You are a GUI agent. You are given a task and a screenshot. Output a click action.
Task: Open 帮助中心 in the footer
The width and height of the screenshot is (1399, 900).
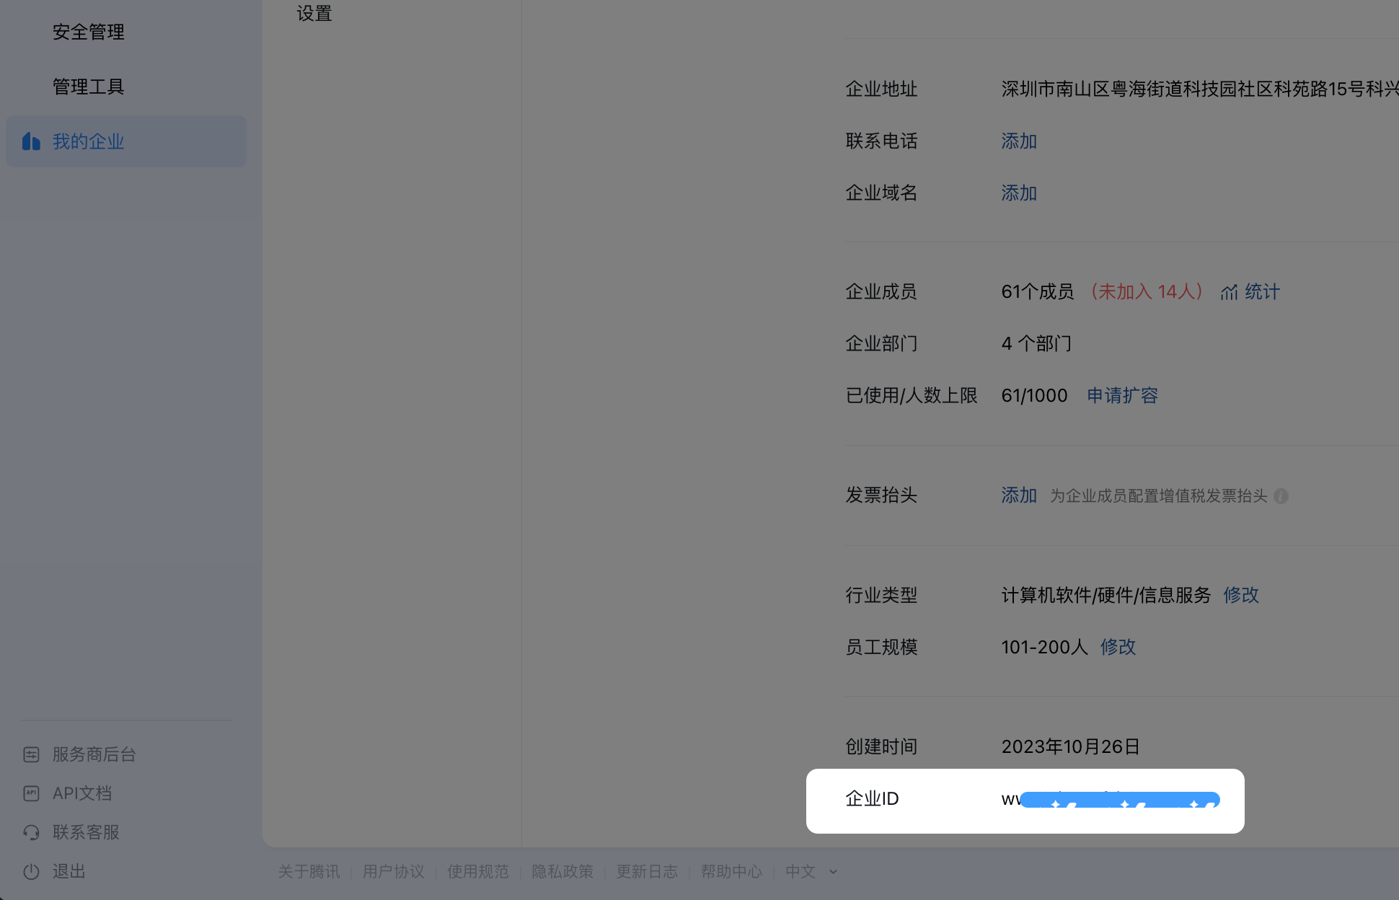pos(731,871)
